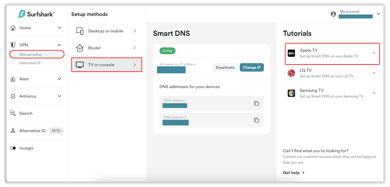
Task: Click the Home house icon in sidebar
Action: tap(13, 28)
